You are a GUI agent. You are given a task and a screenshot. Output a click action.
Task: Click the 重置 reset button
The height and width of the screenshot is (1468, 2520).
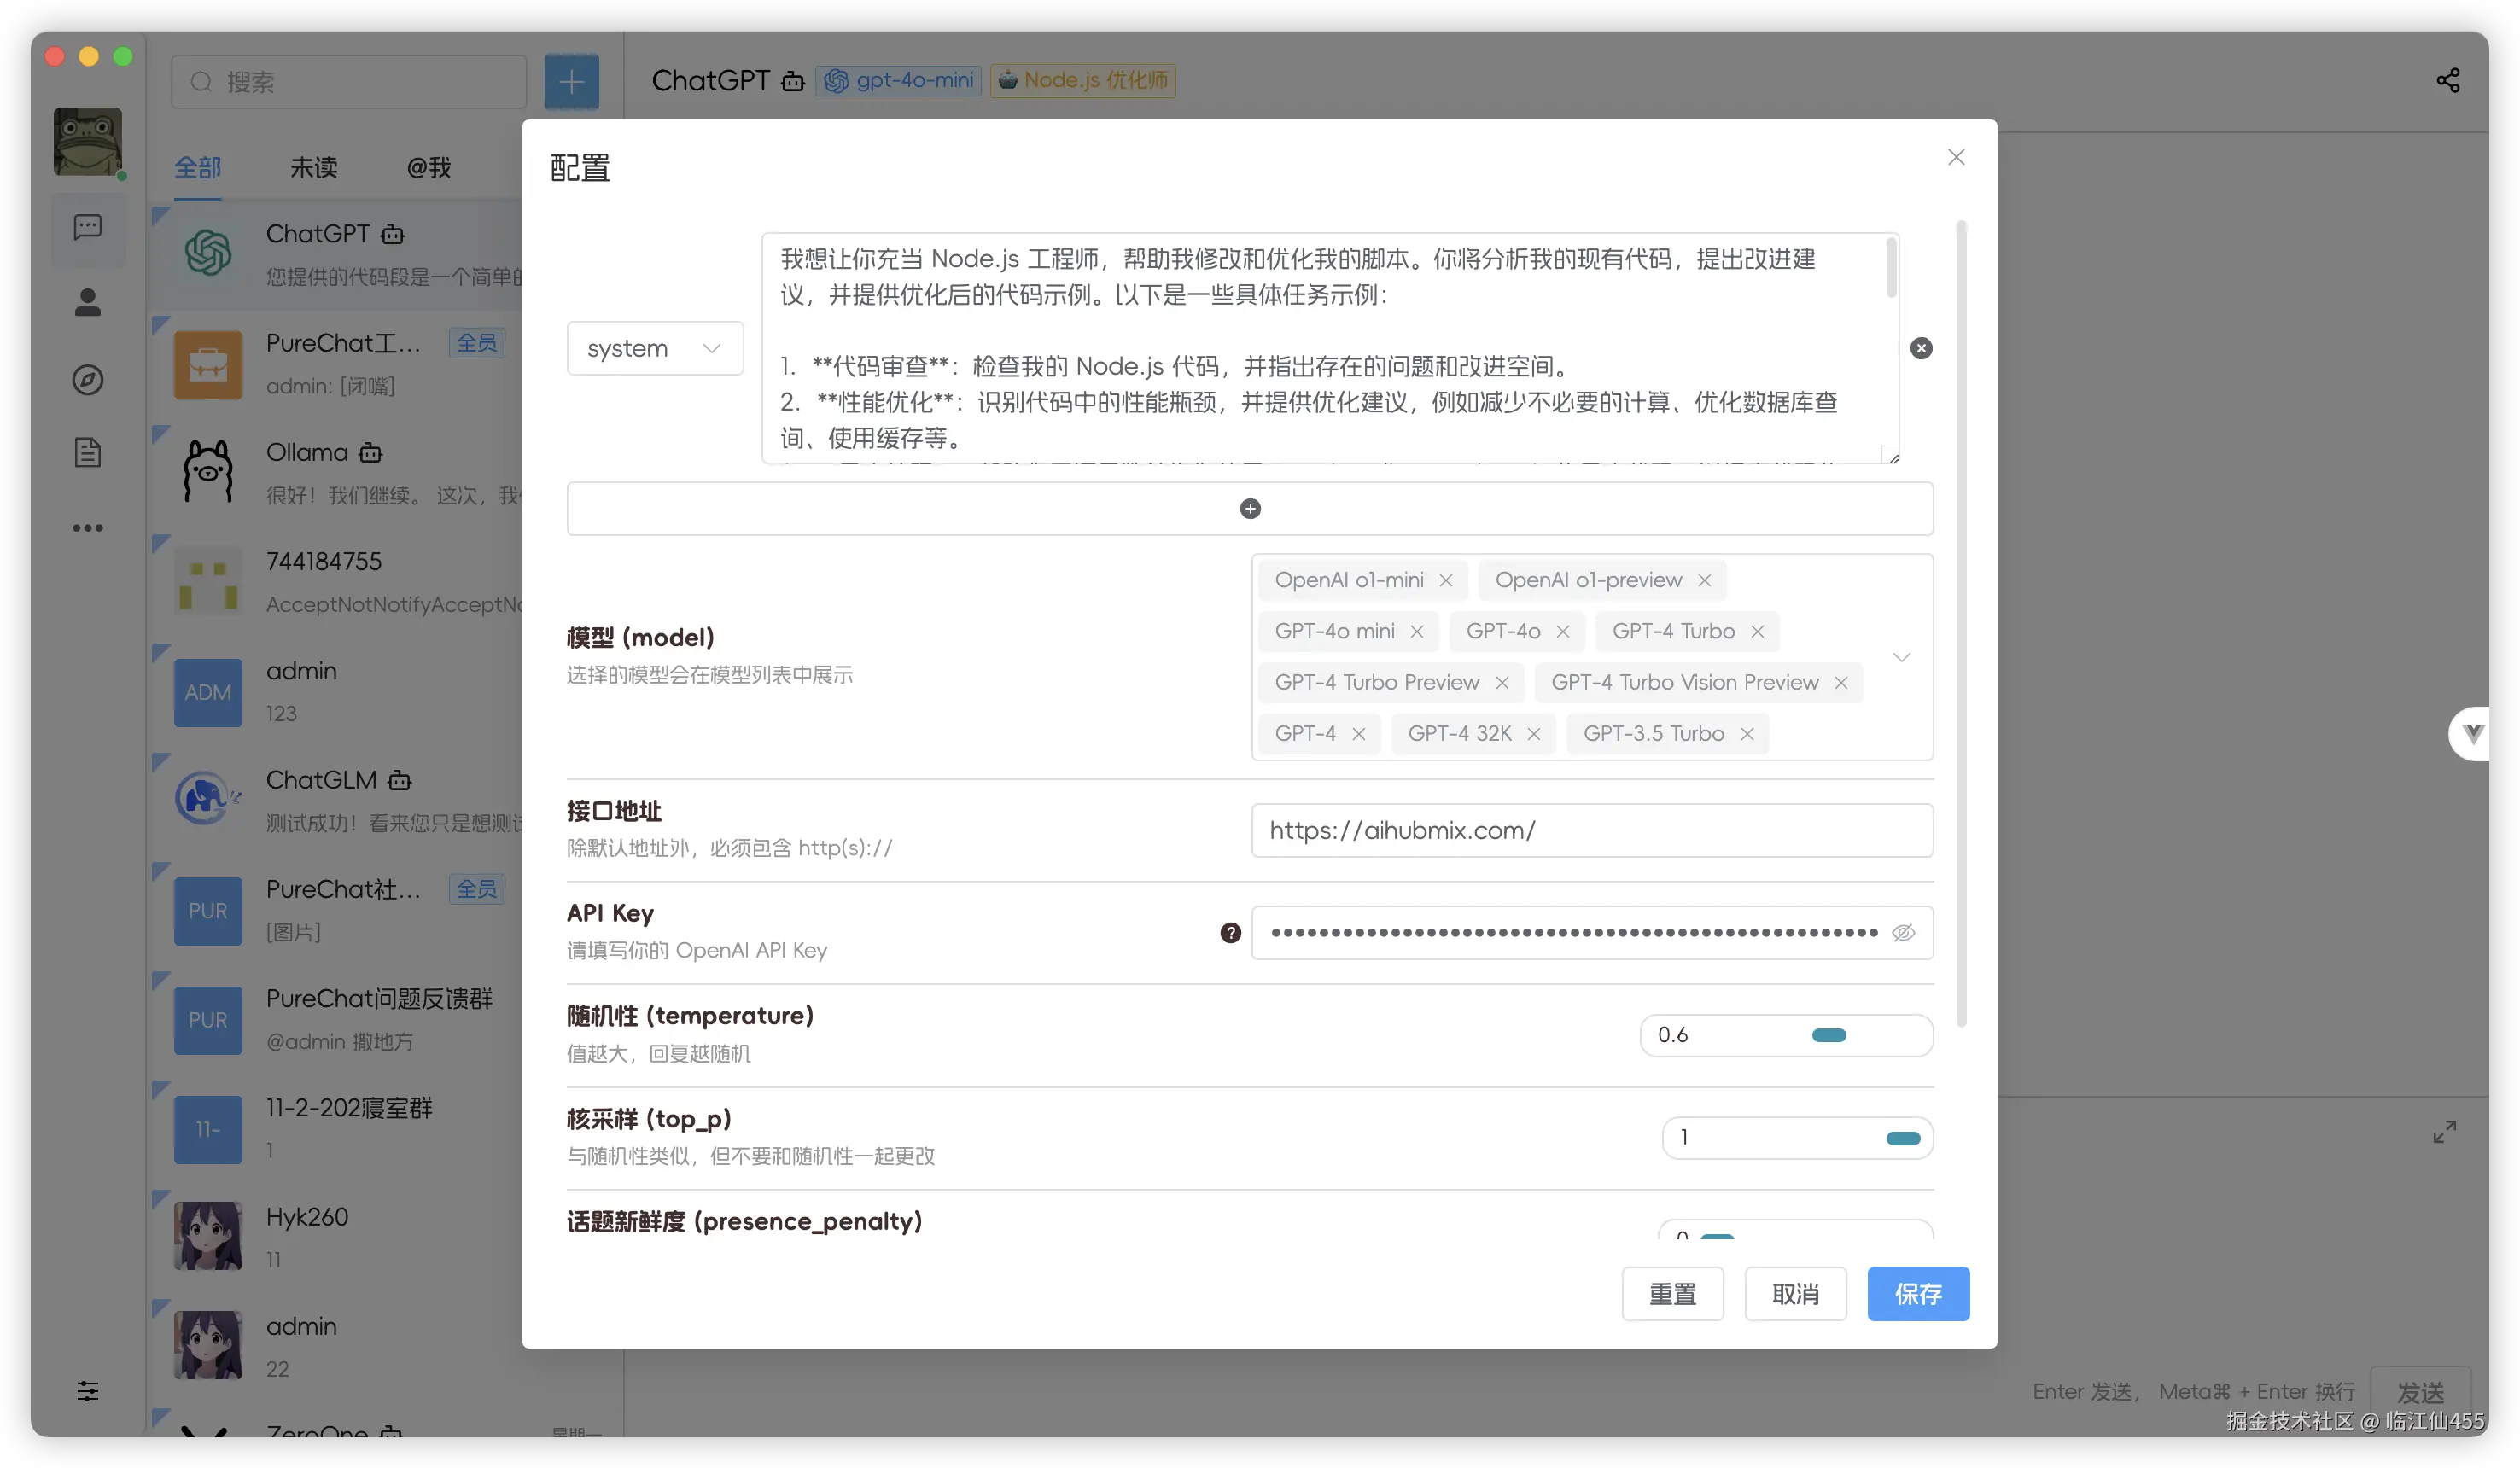[1672, 1294]
